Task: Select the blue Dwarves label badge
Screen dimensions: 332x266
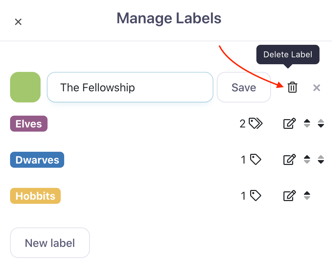Action: (x=37, y=160)
